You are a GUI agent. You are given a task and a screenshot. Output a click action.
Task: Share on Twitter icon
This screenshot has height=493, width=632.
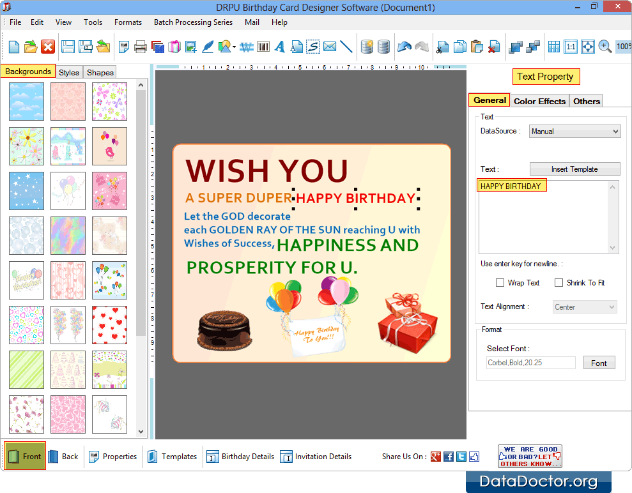(461, 457)
